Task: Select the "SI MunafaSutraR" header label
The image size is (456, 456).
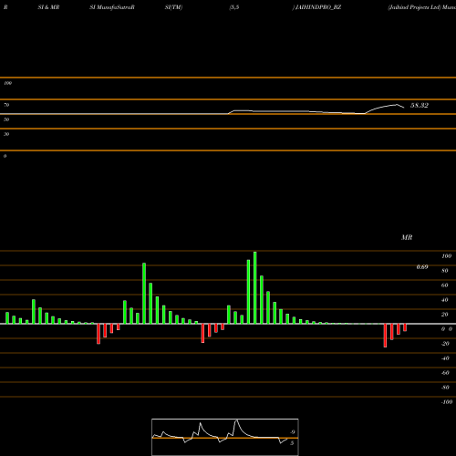Action: (112, 7)
